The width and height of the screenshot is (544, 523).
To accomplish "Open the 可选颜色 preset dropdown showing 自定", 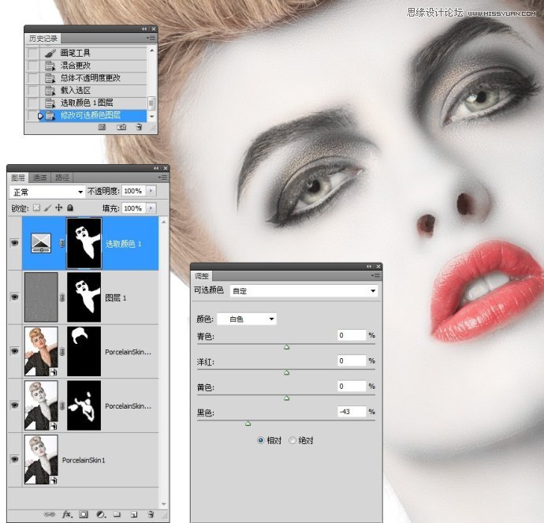I will point(302,290).
